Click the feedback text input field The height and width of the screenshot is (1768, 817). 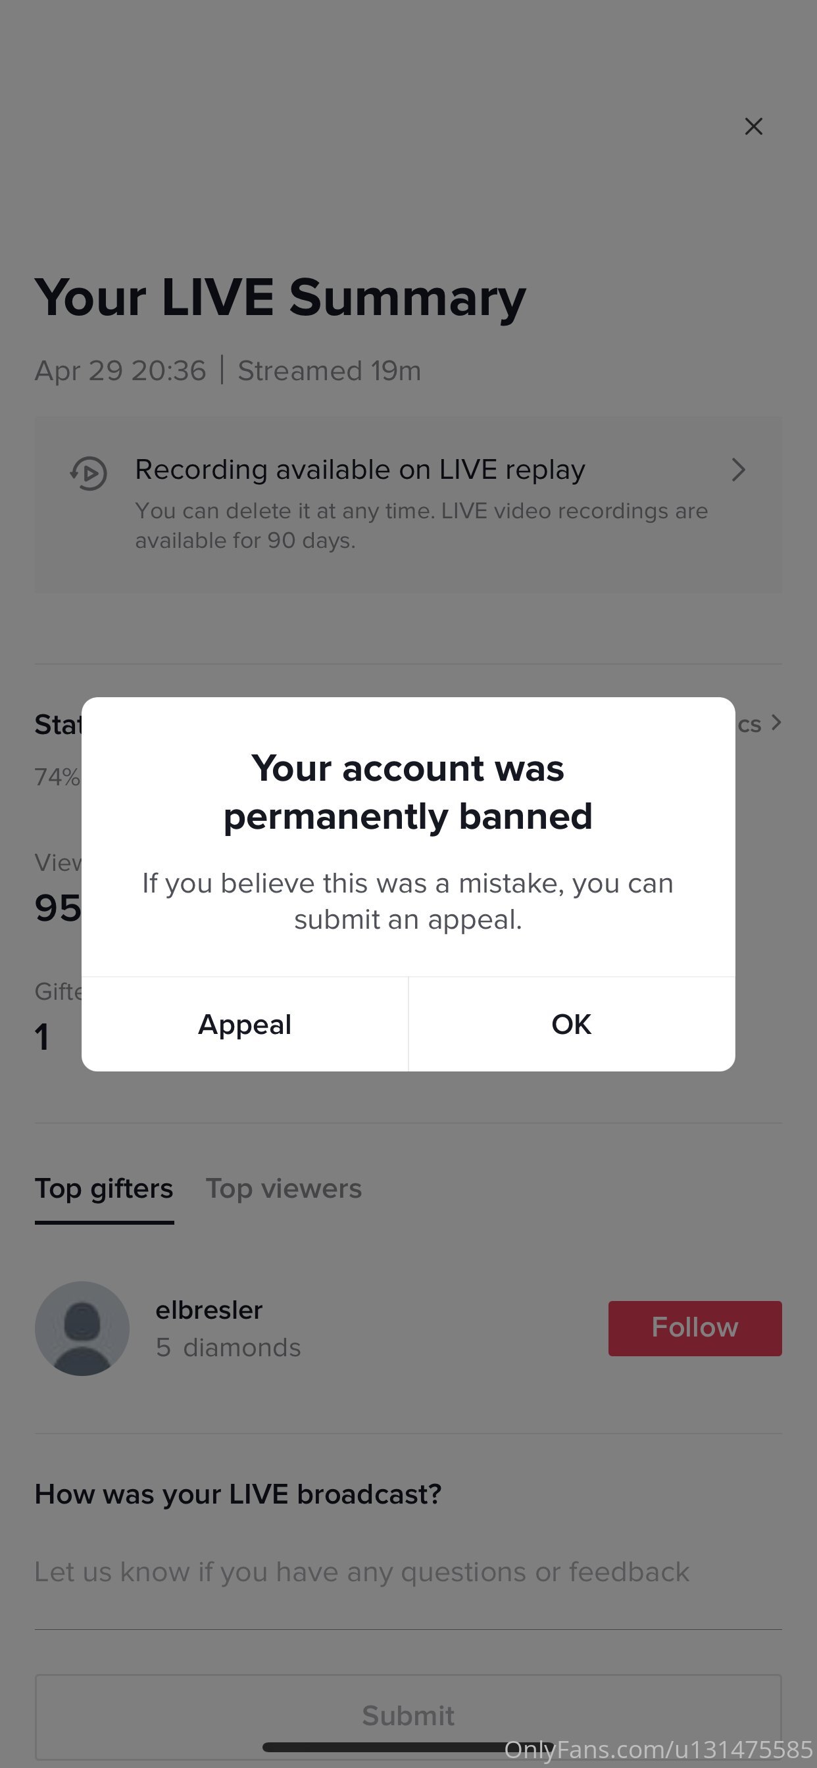(408, 1572)
